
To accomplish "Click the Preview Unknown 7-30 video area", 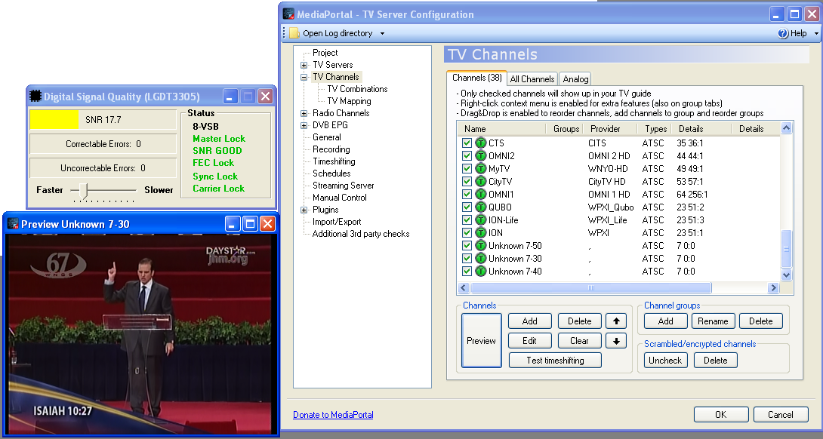I will coord(141,333).
